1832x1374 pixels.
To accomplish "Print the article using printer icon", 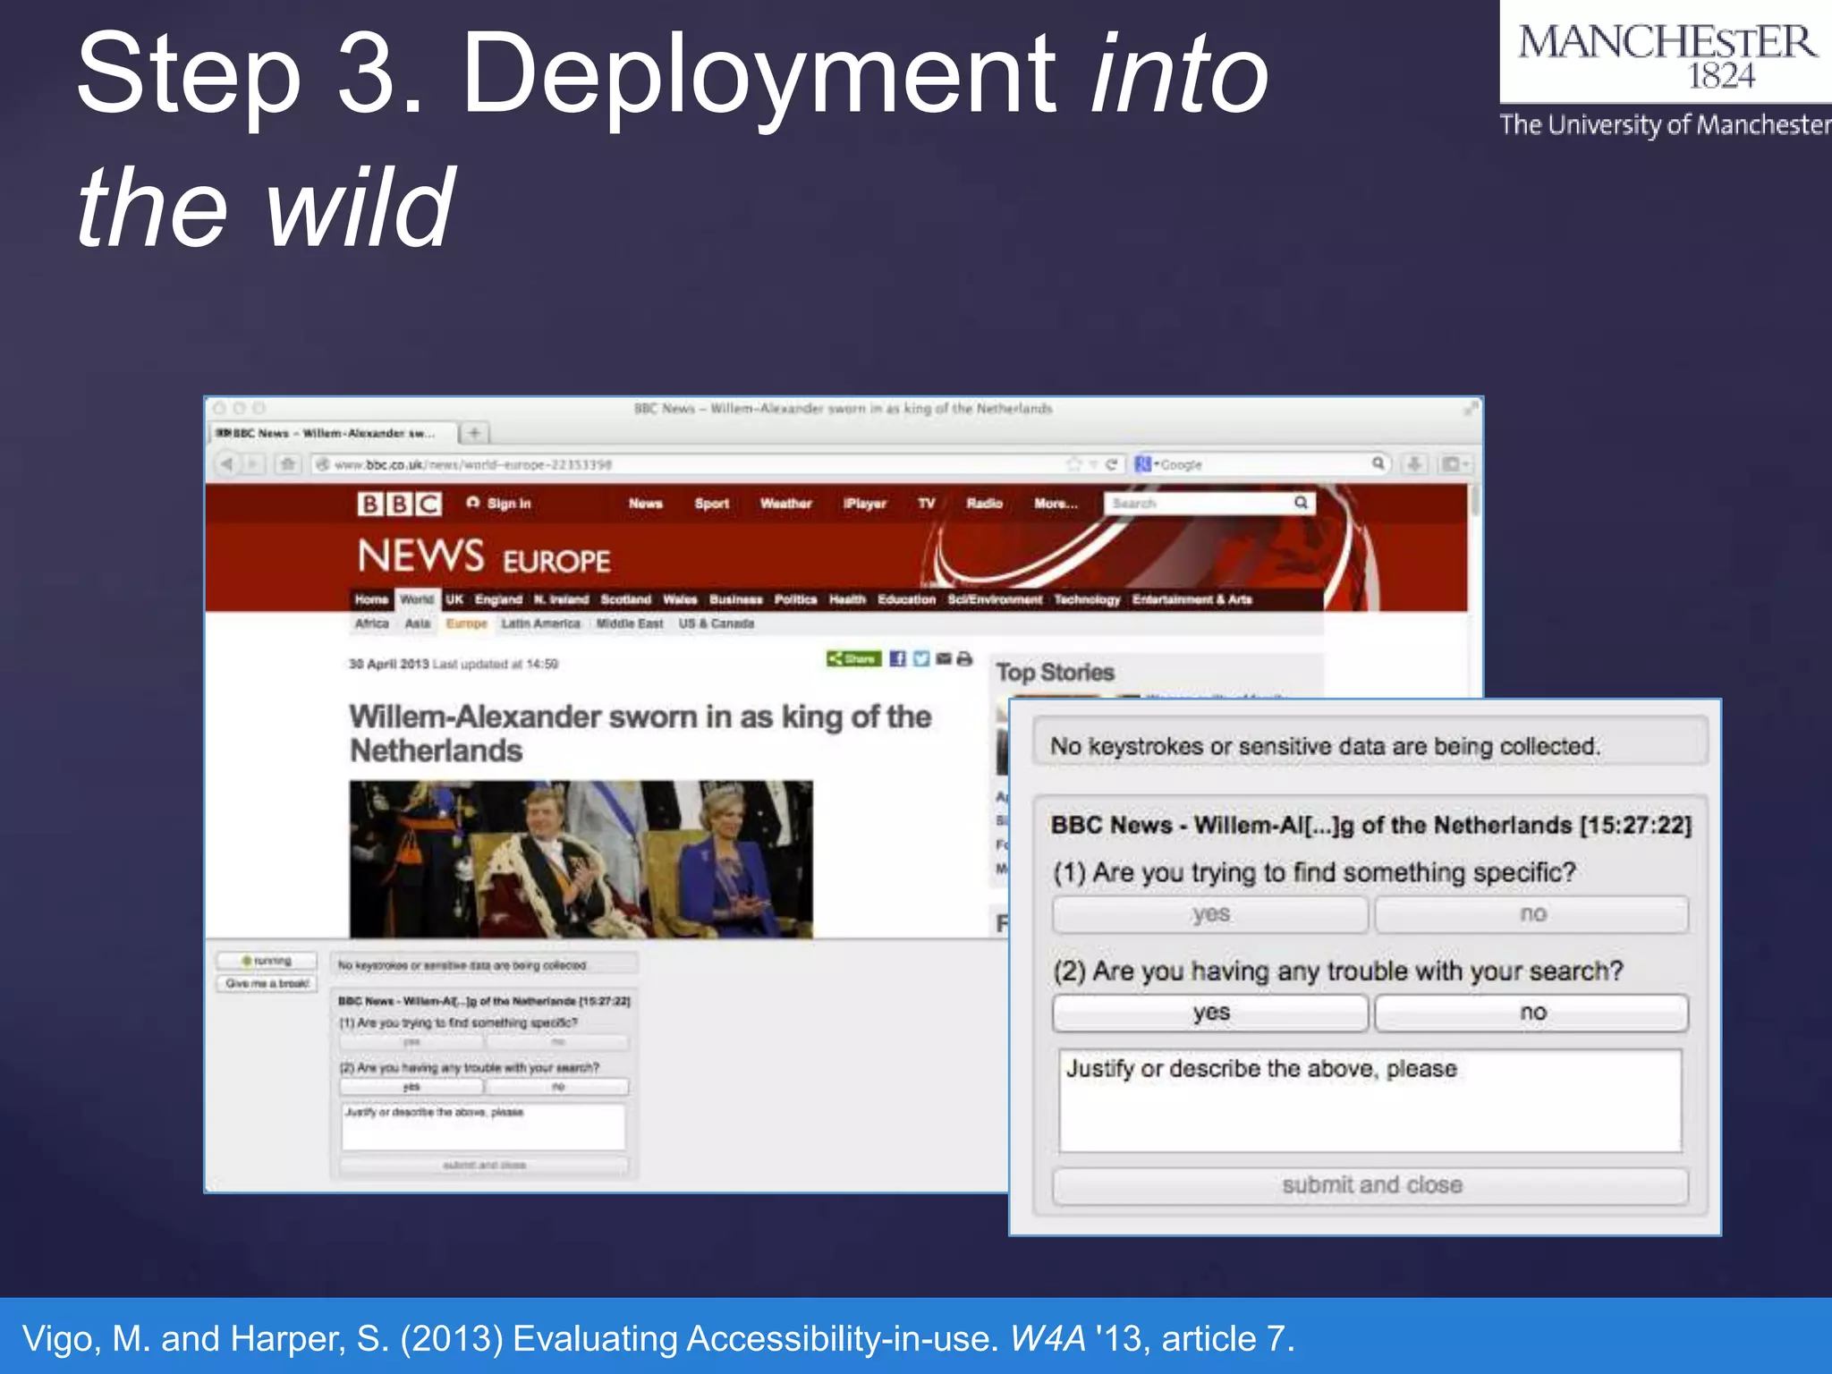I will pyautogui.click(x=963, y=659).
